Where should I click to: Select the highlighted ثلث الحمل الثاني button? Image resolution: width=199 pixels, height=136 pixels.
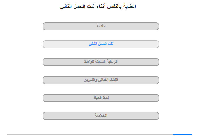(101, 44)
